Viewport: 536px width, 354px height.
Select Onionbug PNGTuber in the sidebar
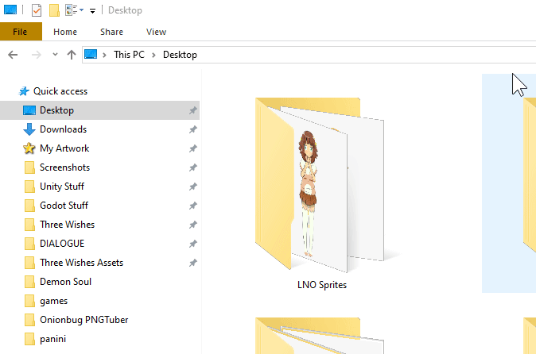(x=84, y=320)
